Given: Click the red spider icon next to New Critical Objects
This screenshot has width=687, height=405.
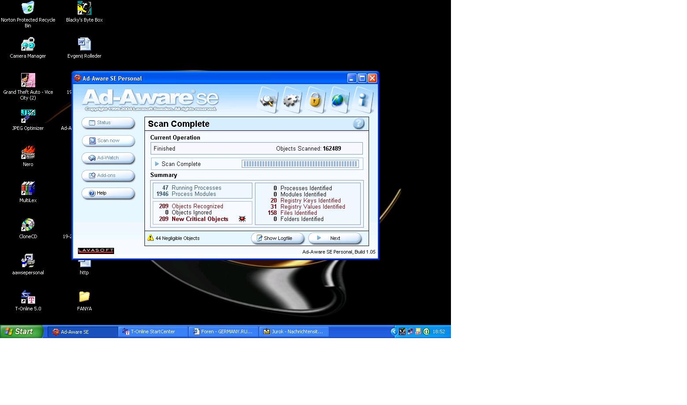Looking at the screenshot, I should [x=242, y=219].
